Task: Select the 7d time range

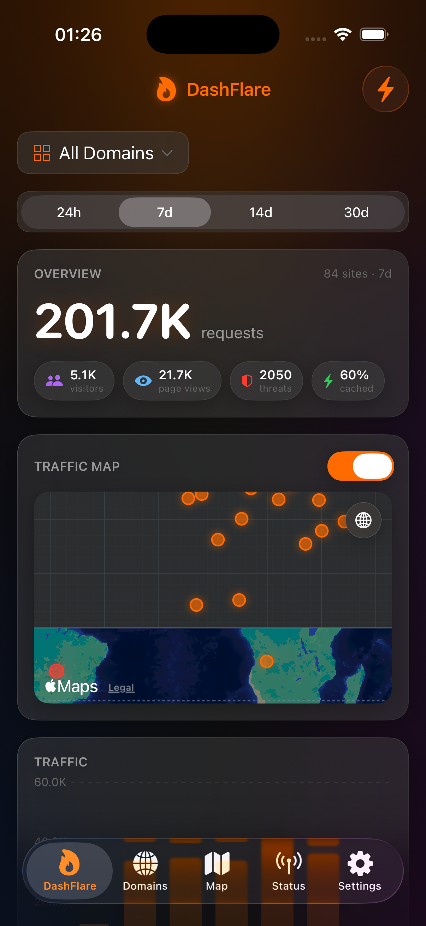Action: click(x=165, y=212)
